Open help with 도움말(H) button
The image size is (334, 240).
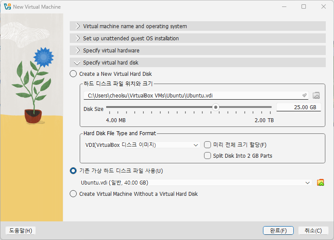[x=20, y=230]
